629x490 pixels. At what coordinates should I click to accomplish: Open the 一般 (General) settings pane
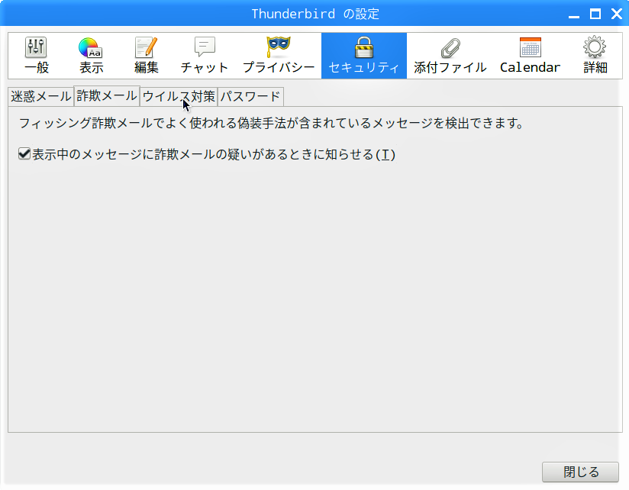(36, 56)
